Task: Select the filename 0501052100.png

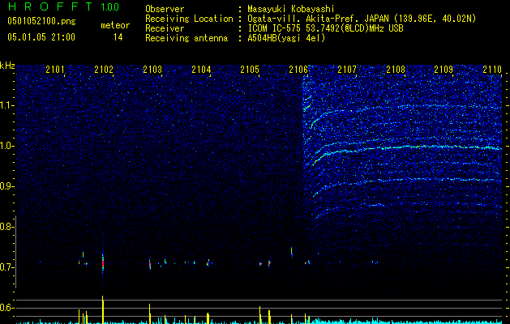Action: (41, 22)
